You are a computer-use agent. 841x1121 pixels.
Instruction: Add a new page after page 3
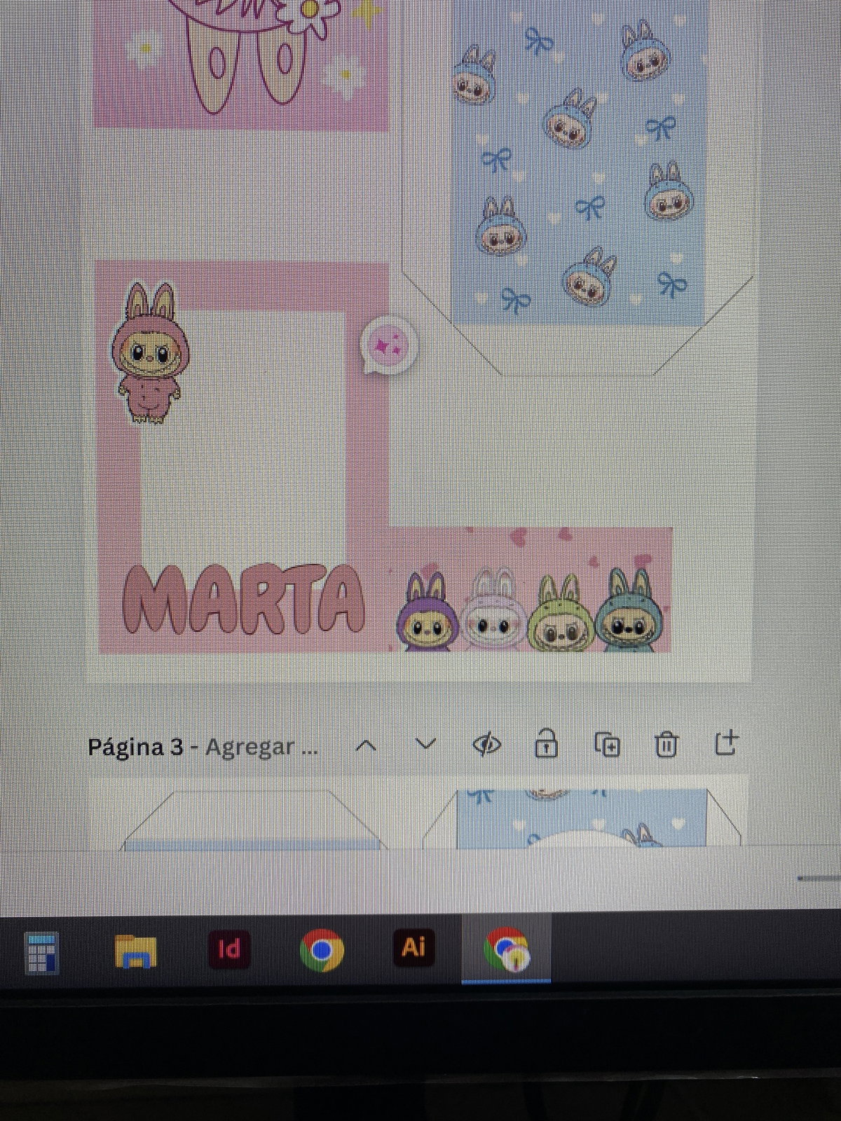click(x=726, y=743)
